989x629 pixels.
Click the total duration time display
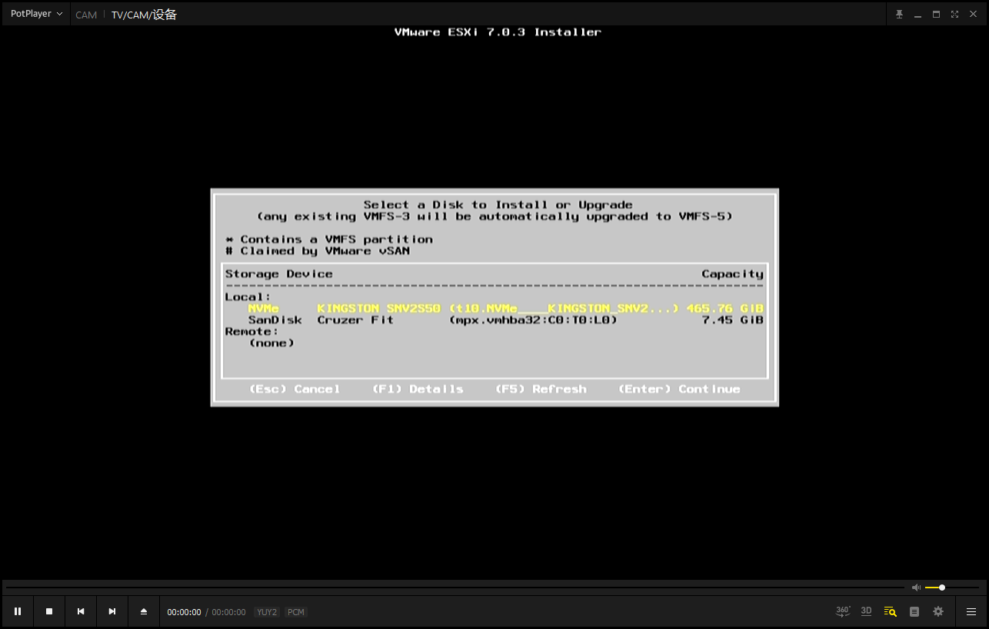click(228, 612)
